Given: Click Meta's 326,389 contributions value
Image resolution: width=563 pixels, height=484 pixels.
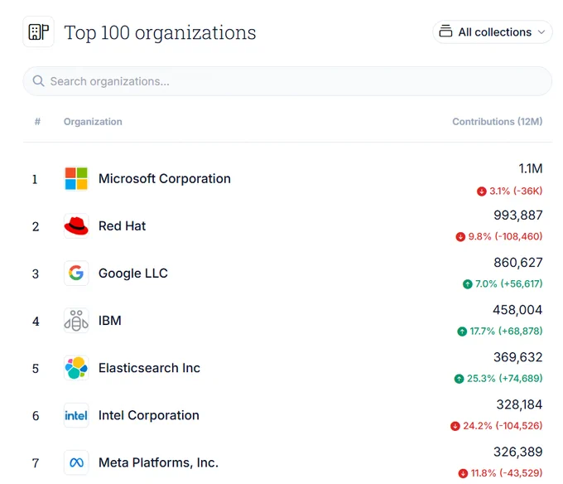Looking at the screenshot, I should 518,452.
